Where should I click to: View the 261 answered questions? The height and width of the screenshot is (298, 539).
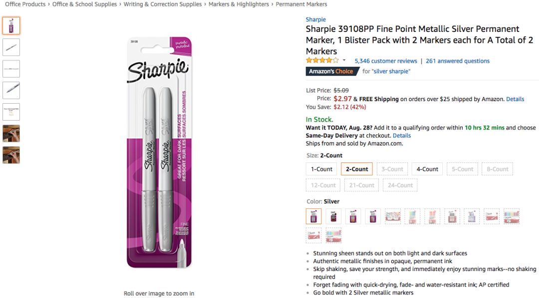[x=458, y=61]
